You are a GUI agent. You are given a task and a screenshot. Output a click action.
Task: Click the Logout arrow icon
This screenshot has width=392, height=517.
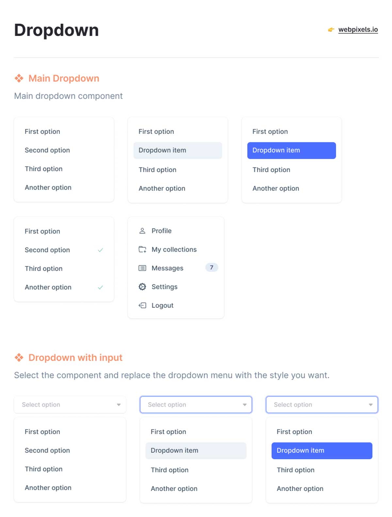point(142,305)
